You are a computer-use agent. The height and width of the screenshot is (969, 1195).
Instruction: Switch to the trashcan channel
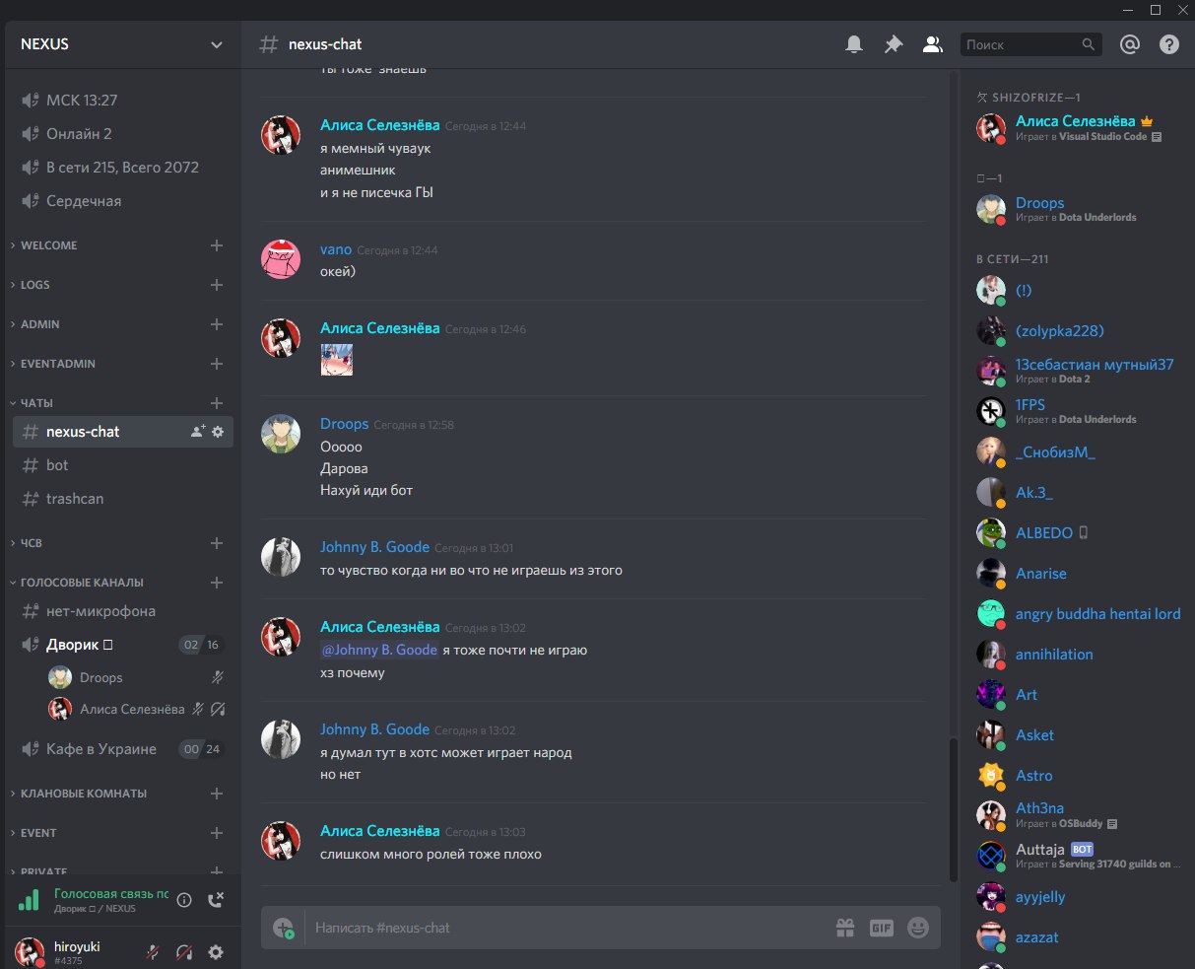[123, 499]
